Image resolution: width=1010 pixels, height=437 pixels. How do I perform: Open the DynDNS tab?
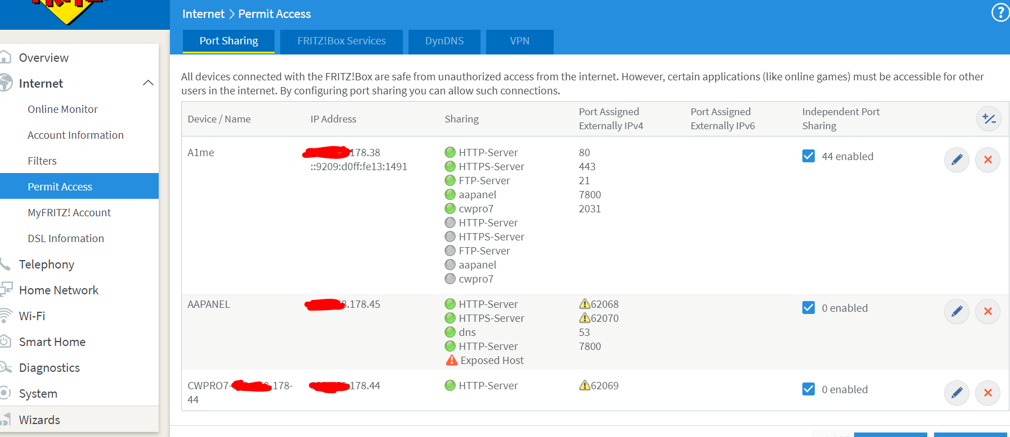pyautogui.click(x=445, y=41)
